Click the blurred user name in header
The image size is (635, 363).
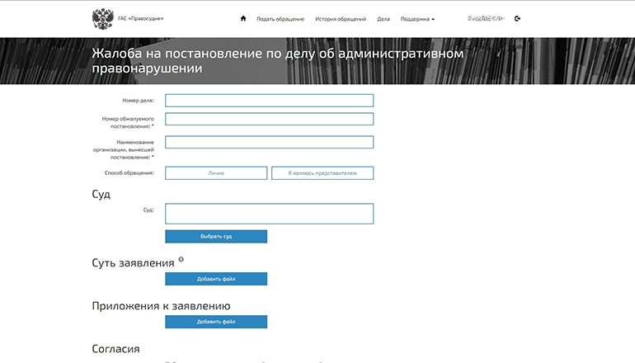(x=485, y=18)
